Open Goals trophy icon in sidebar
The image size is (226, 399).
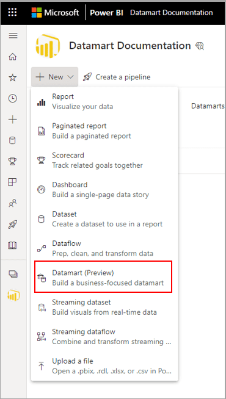(13, 161)
